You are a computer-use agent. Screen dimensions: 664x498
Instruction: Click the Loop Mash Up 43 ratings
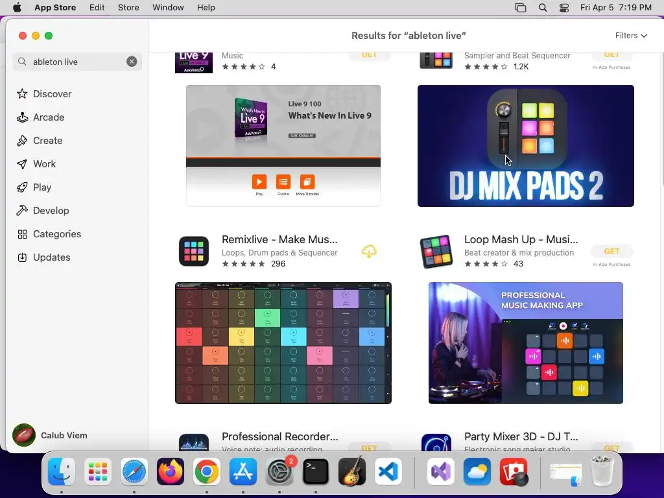(x=518, y=264)
